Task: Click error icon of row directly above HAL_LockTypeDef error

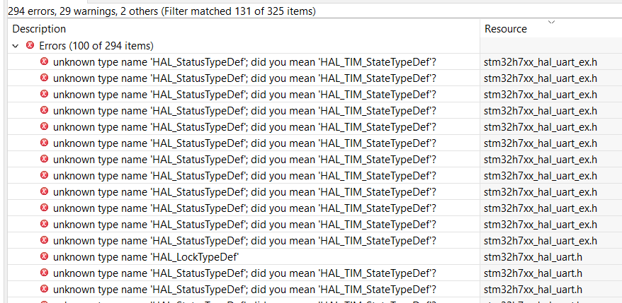Action: tap(44, 240)
